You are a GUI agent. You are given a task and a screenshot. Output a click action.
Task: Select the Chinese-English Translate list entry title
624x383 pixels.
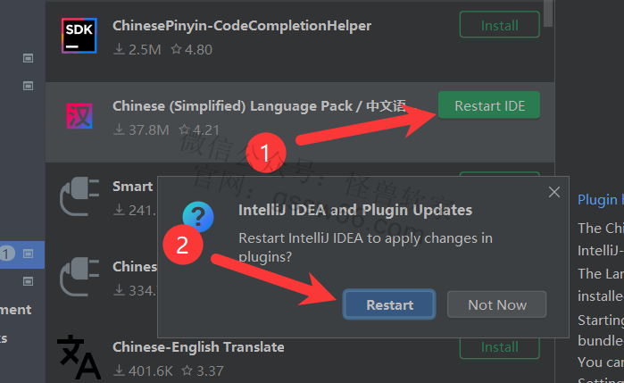tap(198, 346)
